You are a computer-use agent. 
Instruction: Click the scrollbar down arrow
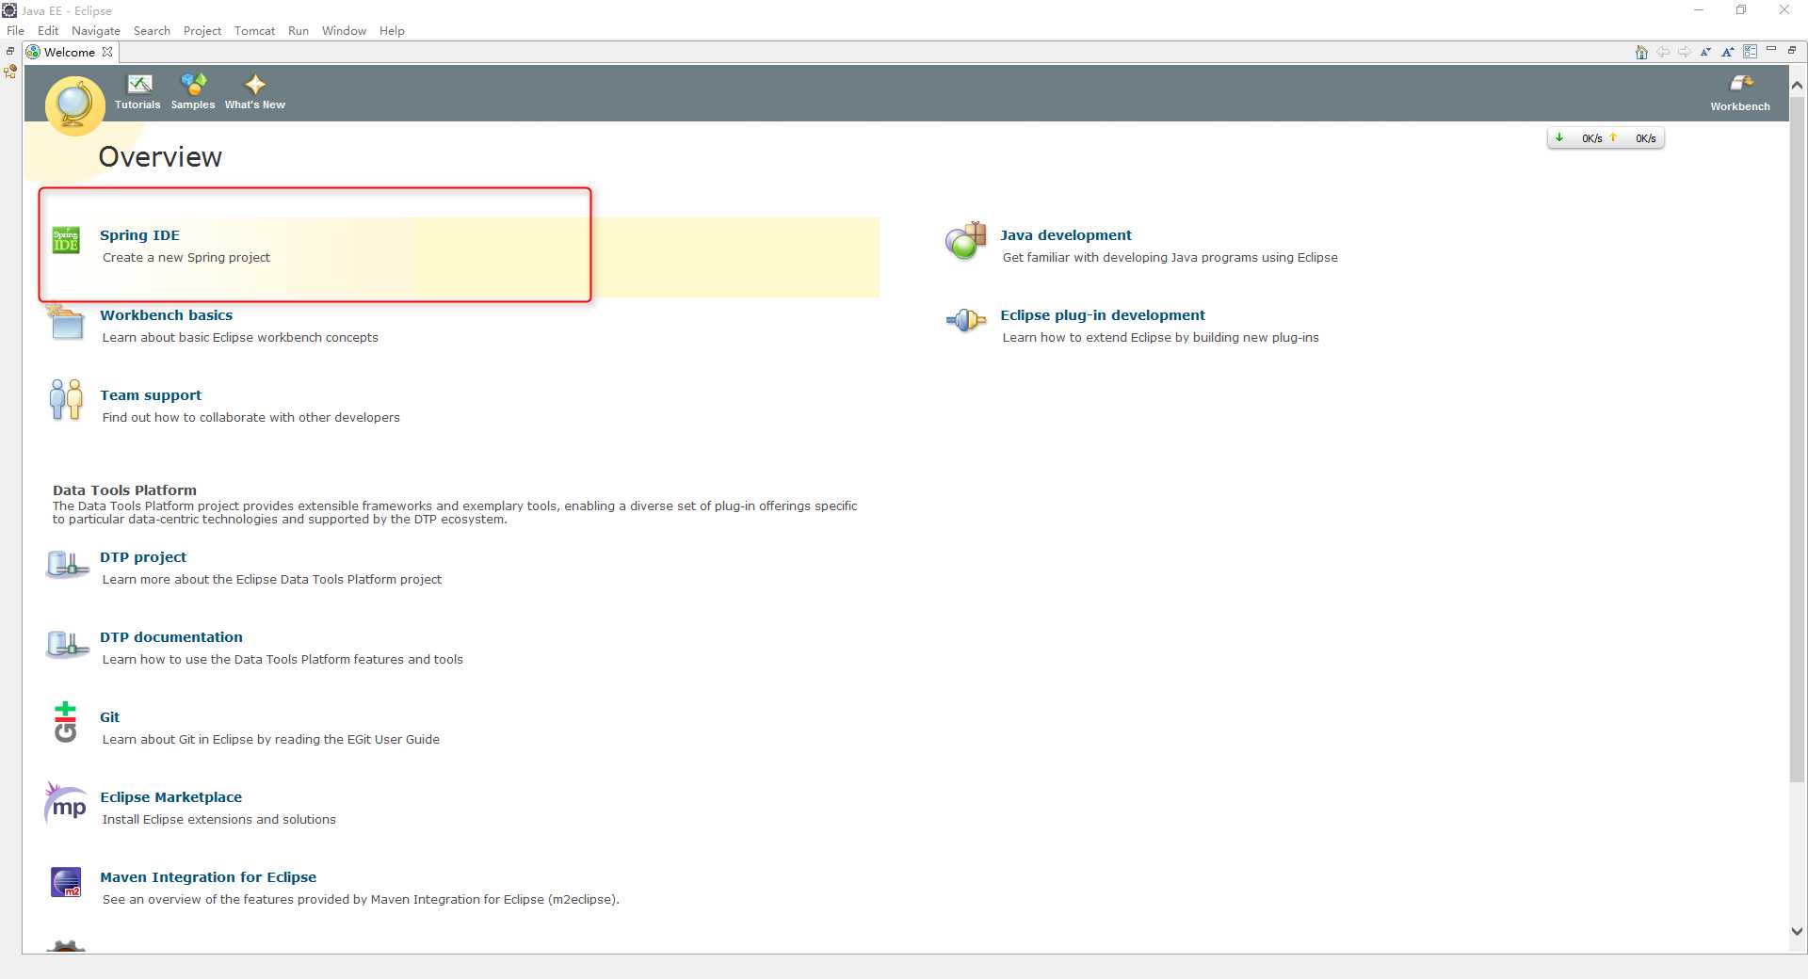pos(1797,931)
